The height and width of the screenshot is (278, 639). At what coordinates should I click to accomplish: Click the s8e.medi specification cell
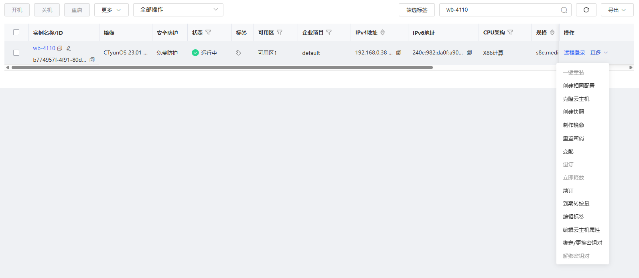(547, 53)
